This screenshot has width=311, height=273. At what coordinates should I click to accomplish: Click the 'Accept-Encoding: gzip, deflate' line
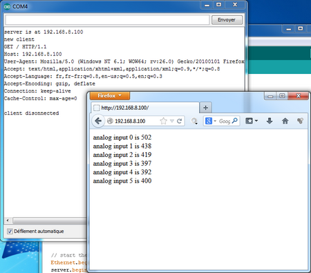[x=50, y=84]
